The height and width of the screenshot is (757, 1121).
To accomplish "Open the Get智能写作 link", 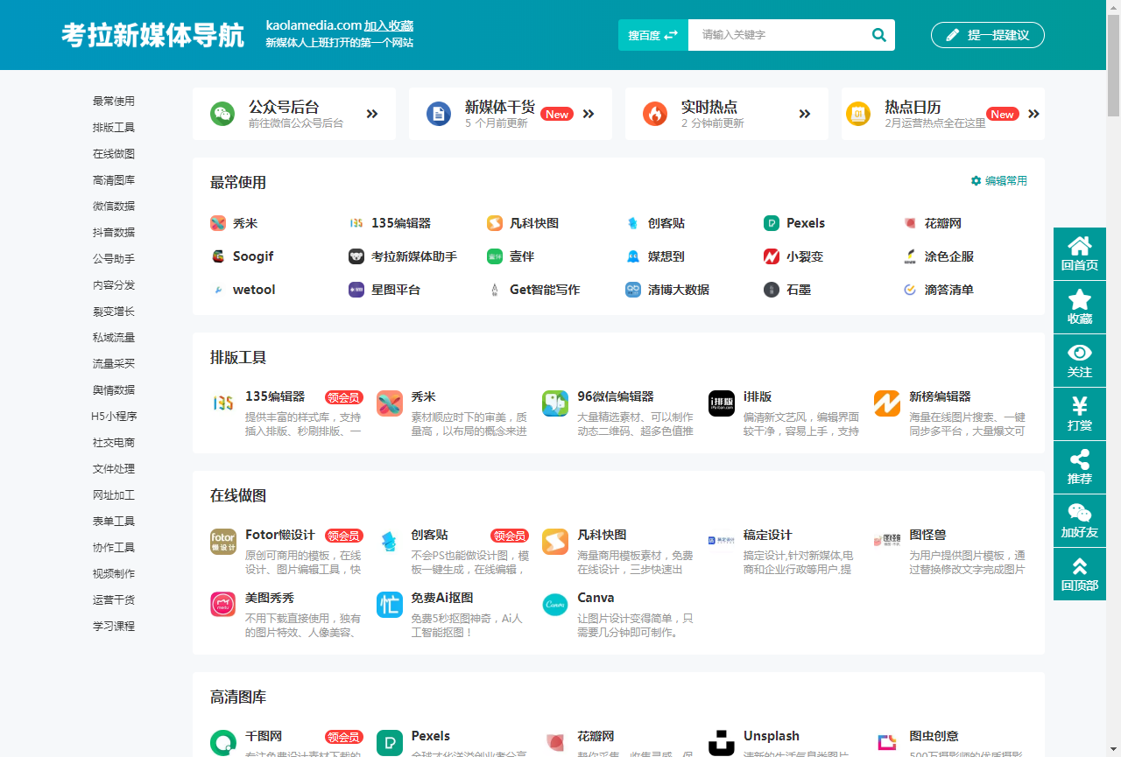I will click(545, 290).
